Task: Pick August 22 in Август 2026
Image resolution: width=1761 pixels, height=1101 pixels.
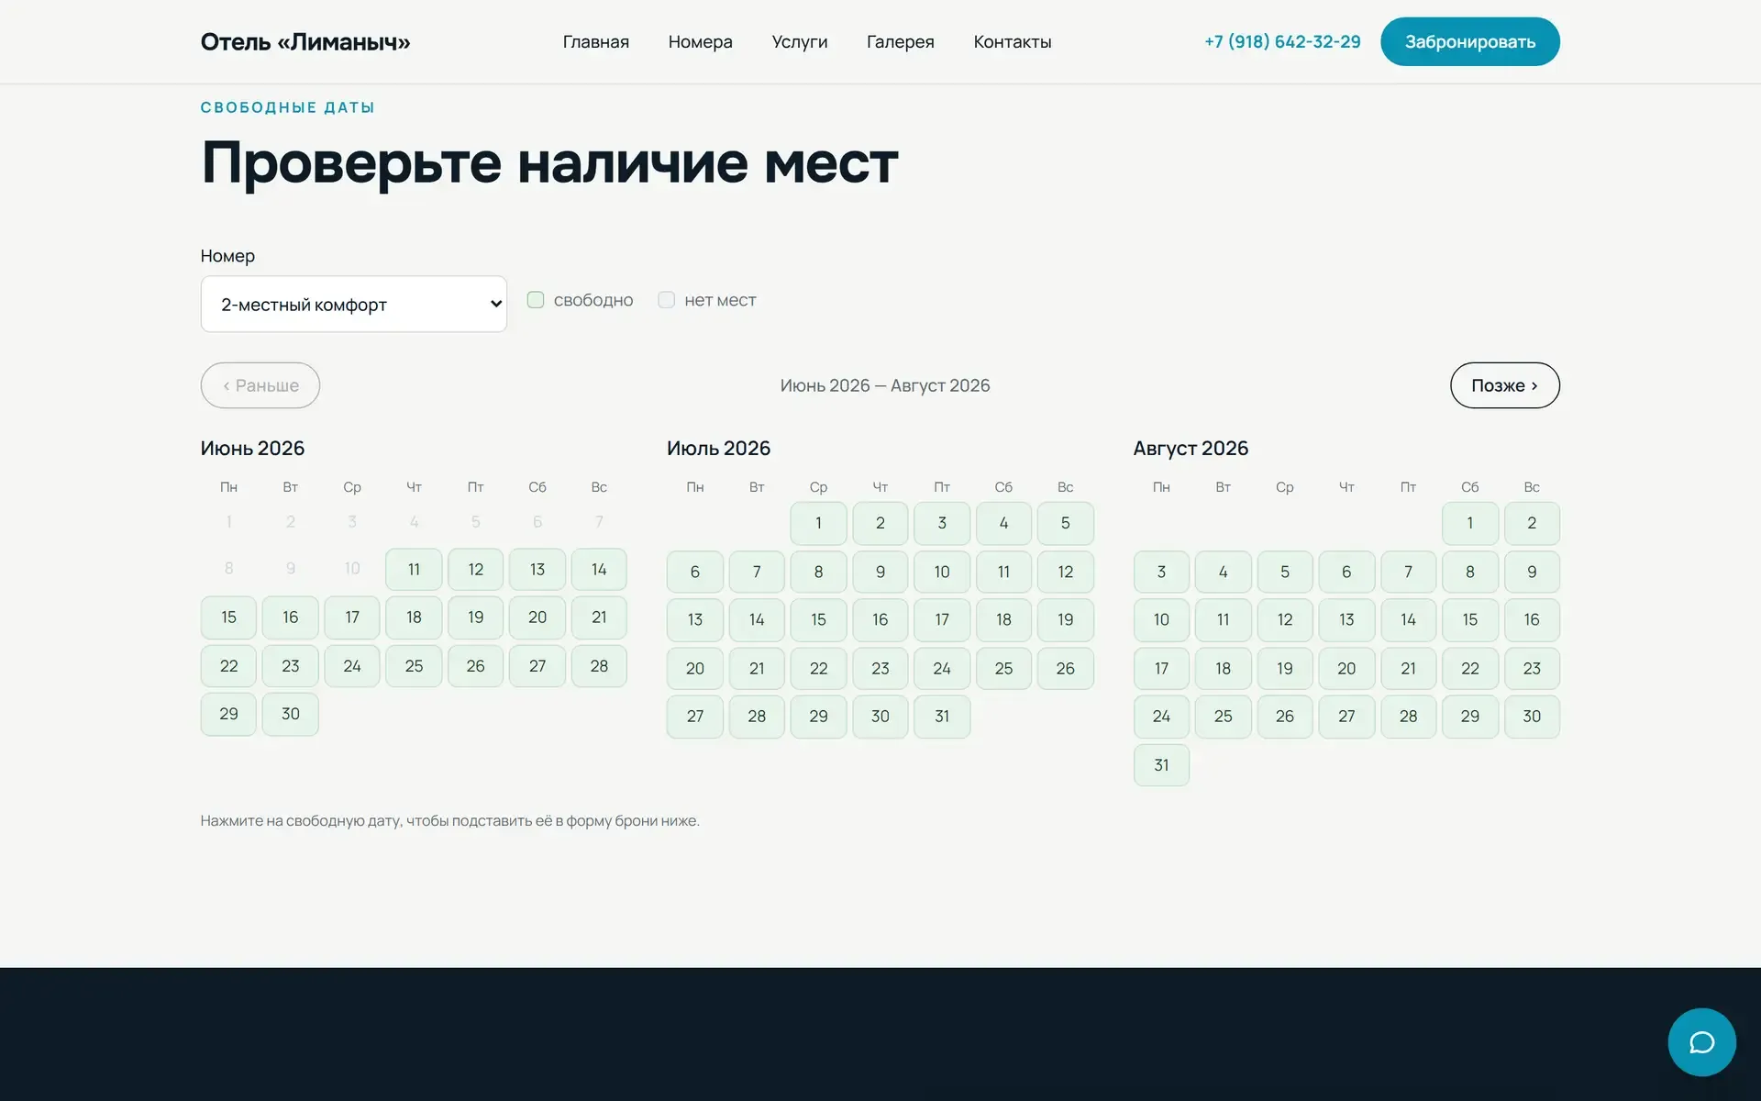Action: (1469, 668)
